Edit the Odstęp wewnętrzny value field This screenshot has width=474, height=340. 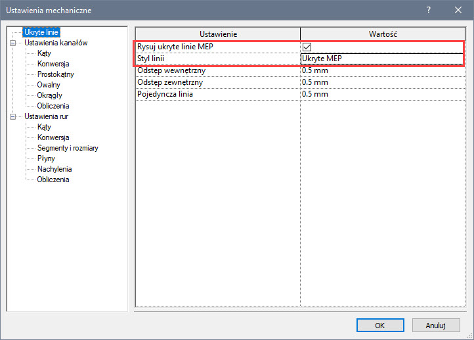coord(381,70)
